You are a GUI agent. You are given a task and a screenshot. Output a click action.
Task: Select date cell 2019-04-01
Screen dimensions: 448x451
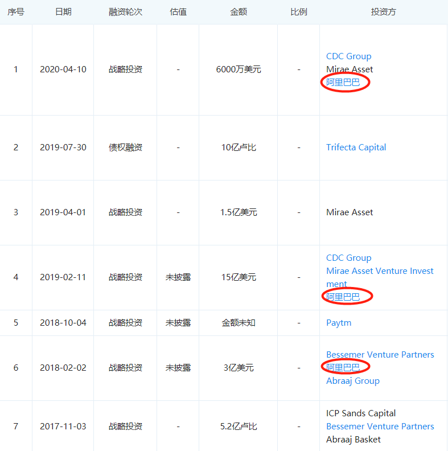[63, 212]
